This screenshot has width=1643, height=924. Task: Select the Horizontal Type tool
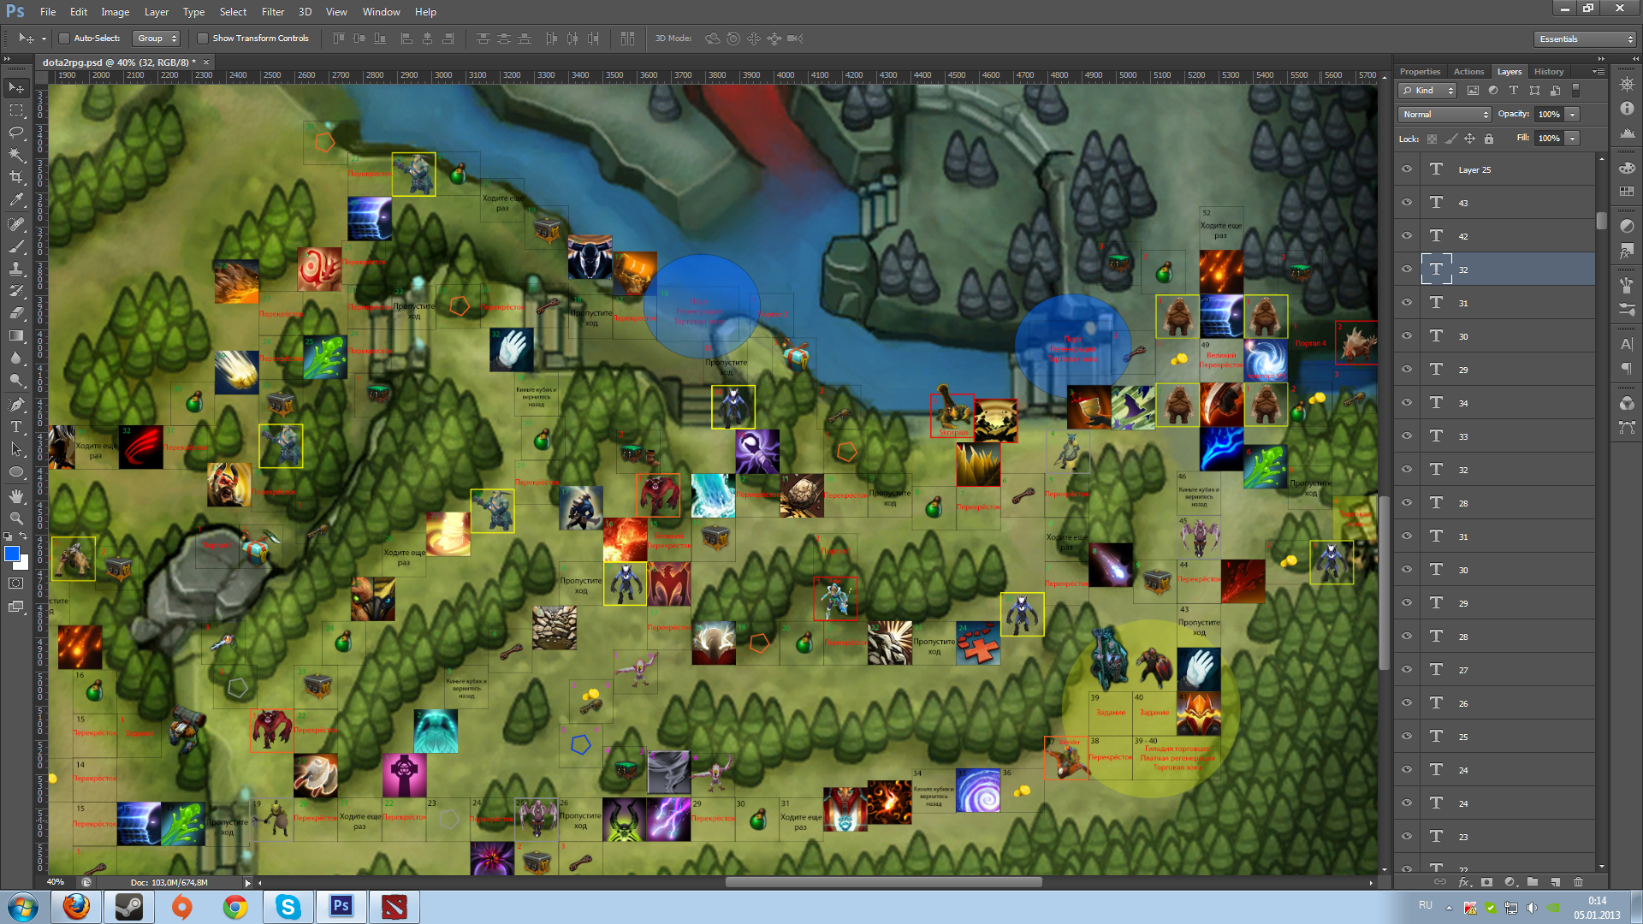pyautogui.click(x=16, y=426)
